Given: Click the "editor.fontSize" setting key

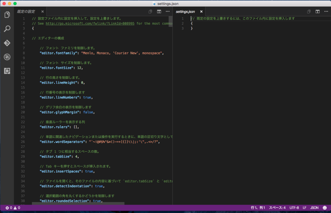Looking at the screenshot, I should click(x=57, y=68).
